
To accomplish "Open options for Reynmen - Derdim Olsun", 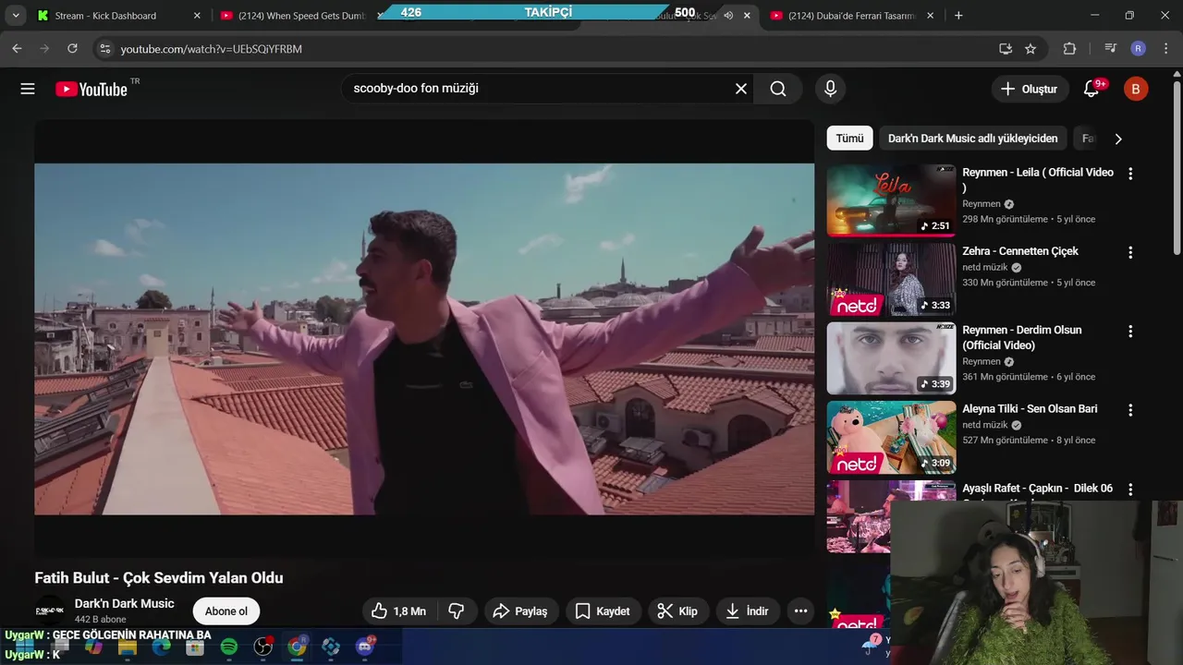I will pyautogui.click(x=1129, y=331).
